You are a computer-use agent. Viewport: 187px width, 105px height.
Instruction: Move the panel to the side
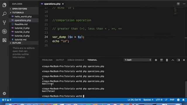tap(178, 60)
